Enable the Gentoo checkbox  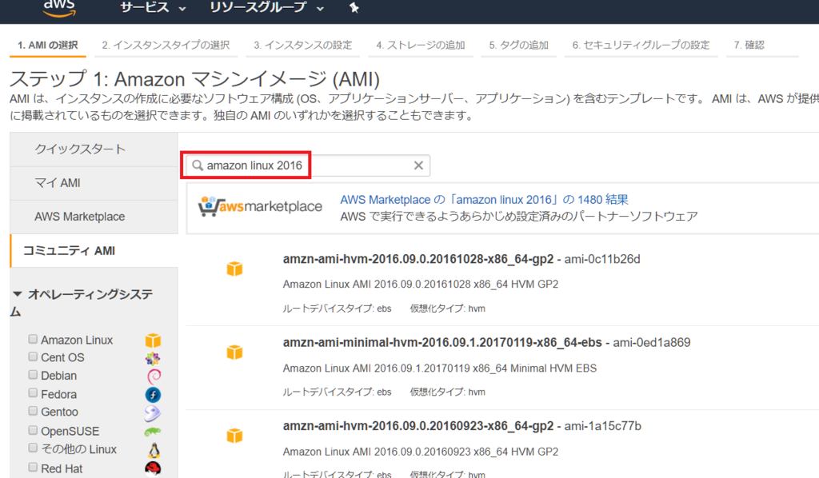[x=33, y=411]
